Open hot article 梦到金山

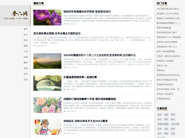tap(161, 70)
